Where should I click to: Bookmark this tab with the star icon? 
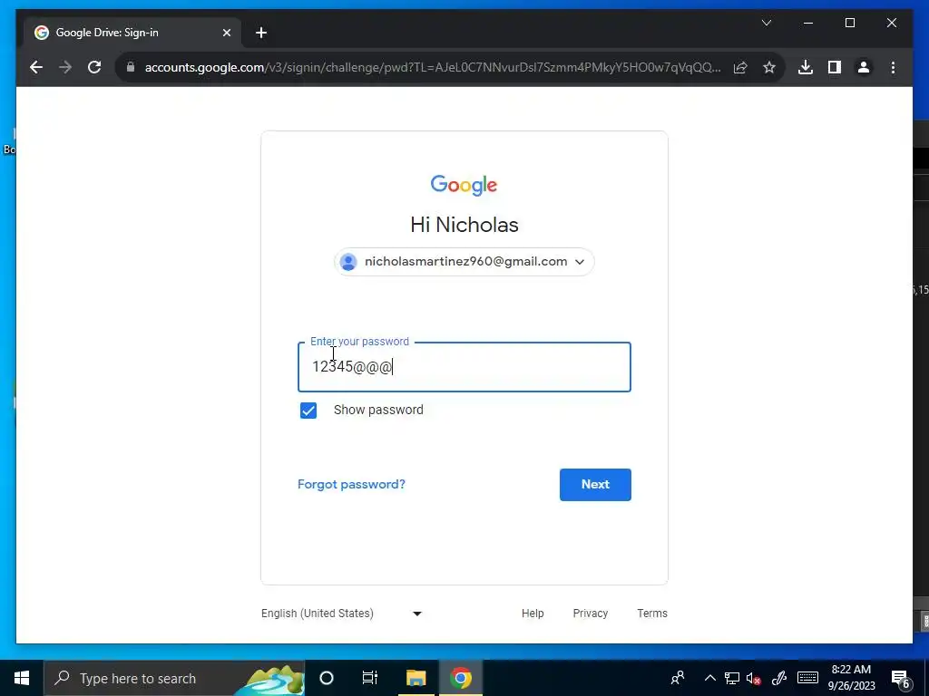(x=769, y=67)
